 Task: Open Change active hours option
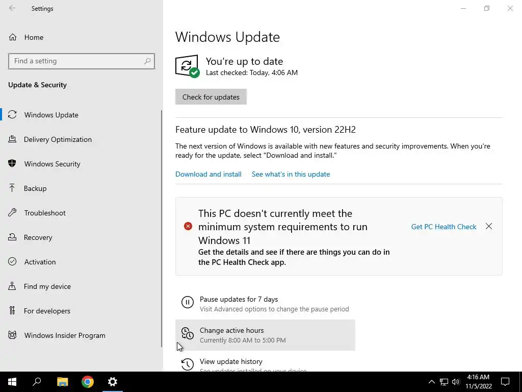click(265, 335)
